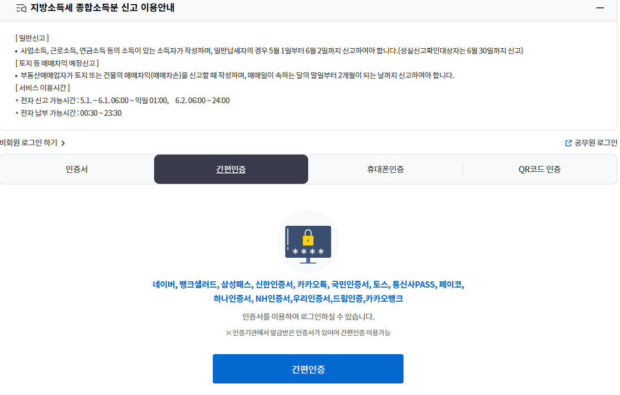This screenshot has height=395, width=620.
Task: Click the blue certificate provider list starting 네이버
Action: (x=308, y=291)
